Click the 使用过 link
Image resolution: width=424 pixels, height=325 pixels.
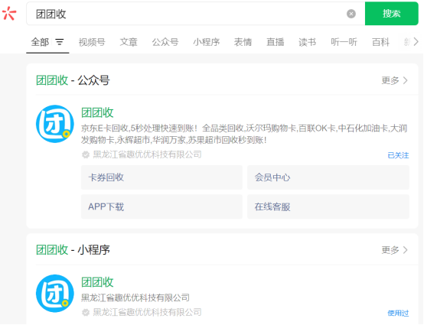click(398, 313)
